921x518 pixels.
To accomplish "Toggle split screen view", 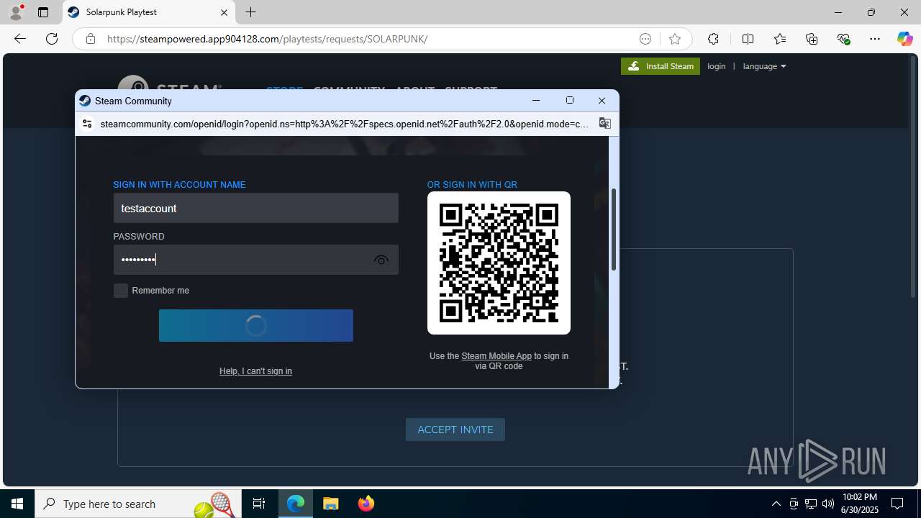I will click(748, 39).
